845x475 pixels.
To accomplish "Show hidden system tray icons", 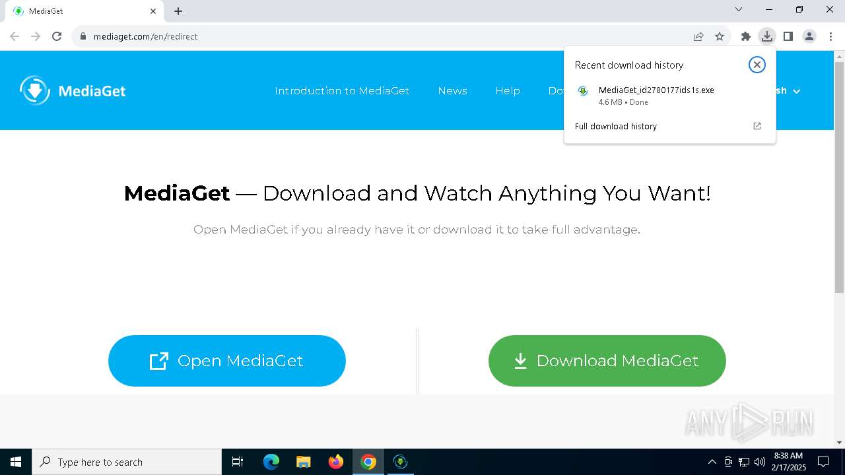I will point(712,462).
